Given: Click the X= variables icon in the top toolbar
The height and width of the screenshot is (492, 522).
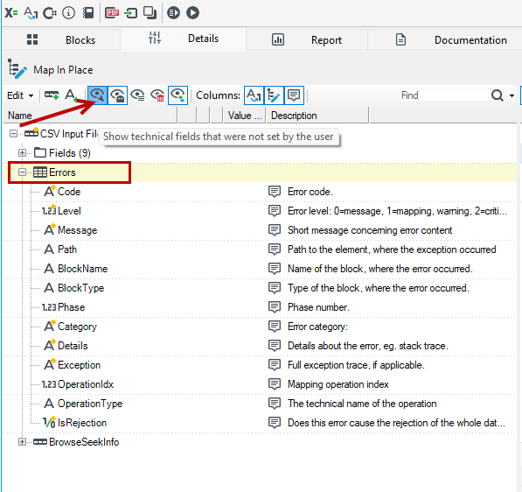Looking at the screenshot, I should (x=11, y=13).
